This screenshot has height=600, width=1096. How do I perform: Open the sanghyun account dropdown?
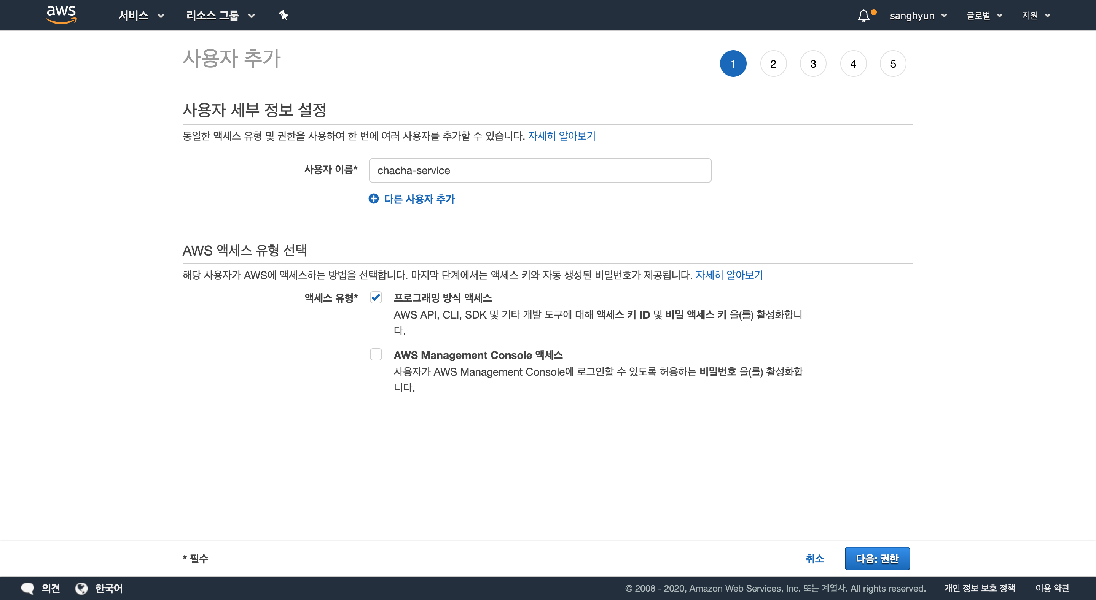tap(918, 16)
